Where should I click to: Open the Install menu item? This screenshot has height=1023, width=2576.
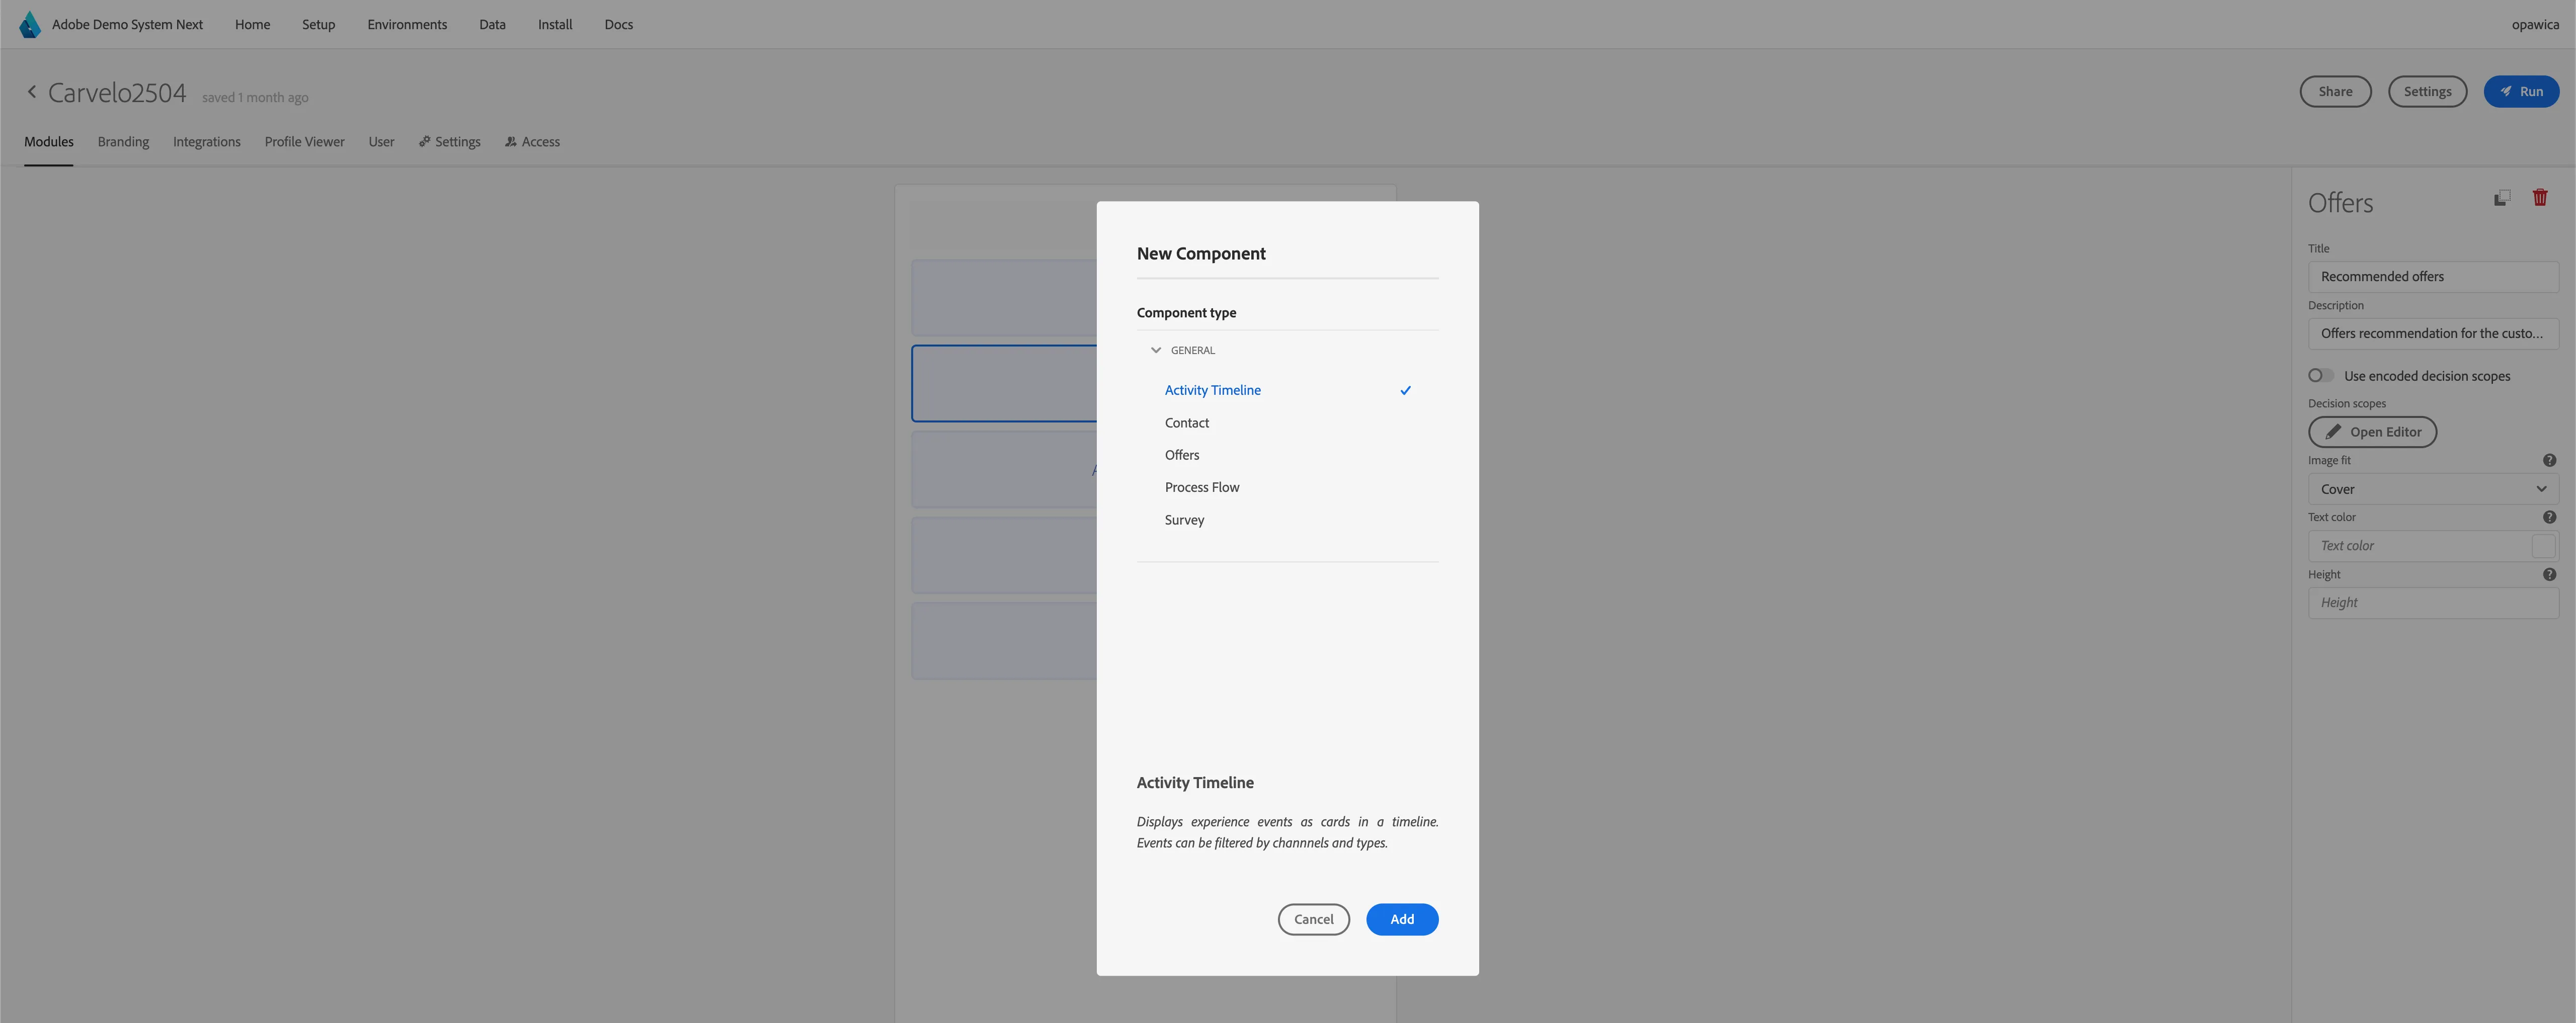click(x=555, y=24)
